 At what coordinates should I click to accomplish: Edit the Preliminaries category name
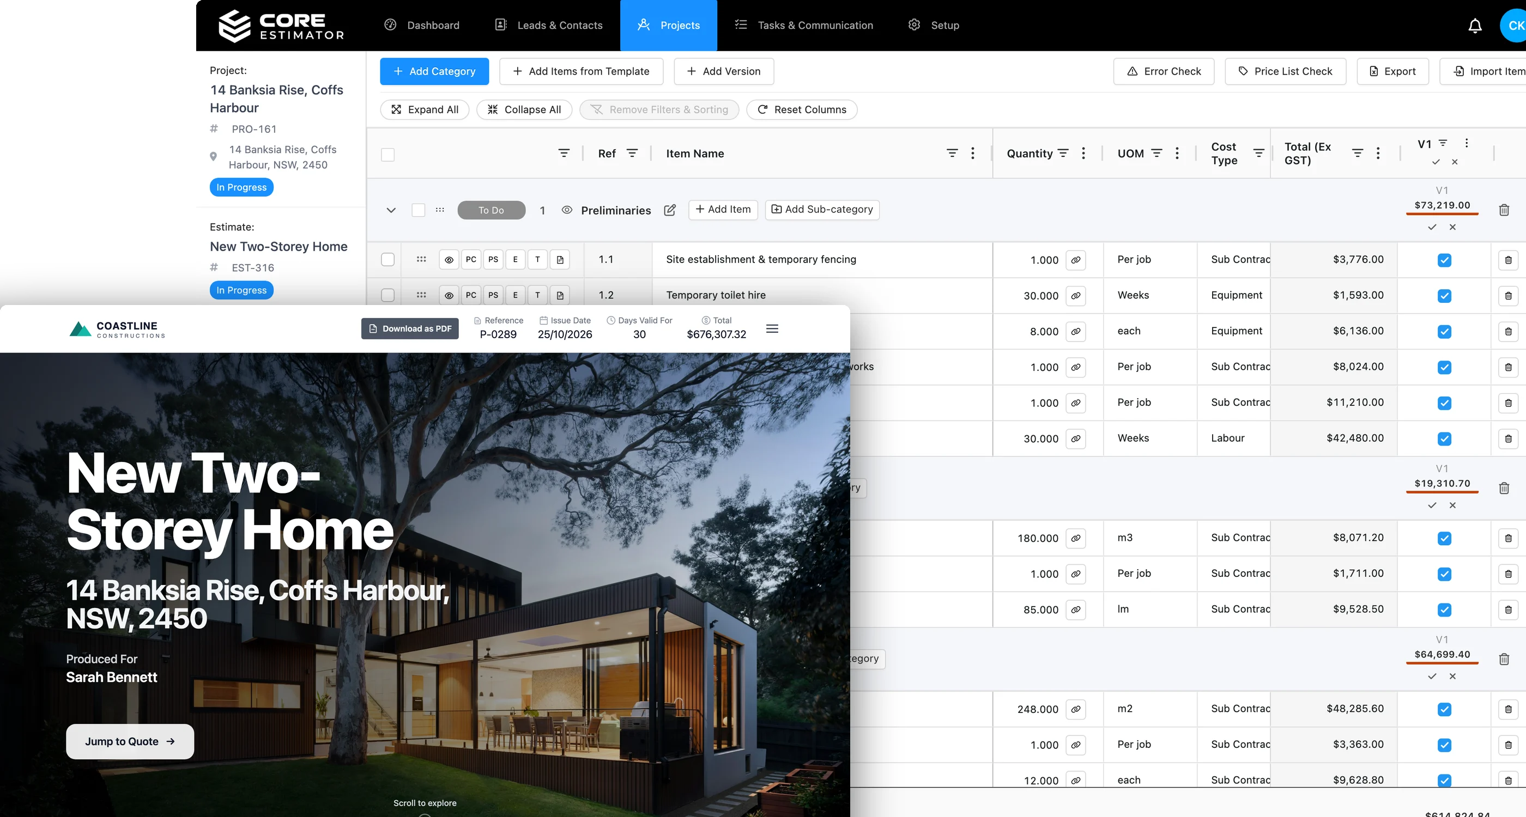pos(670,210)
